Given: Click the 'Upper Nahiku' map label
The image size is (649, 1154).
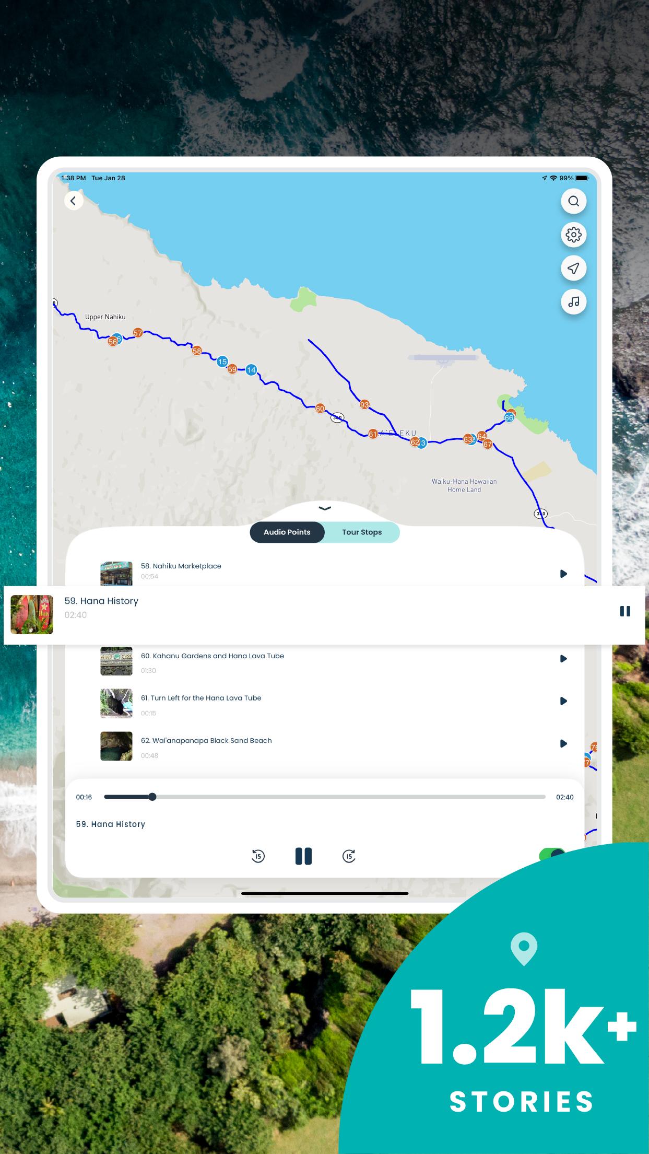Looking at the screenshot, I should [x=105, y=317].
